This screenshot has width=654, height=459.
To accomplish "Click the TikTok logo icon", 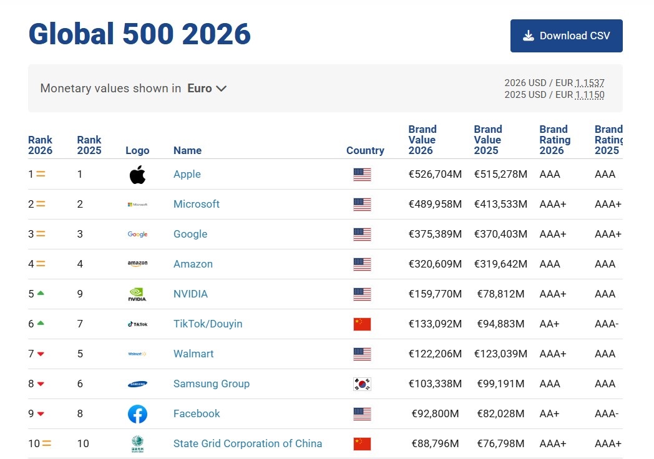I will point(137,324).
